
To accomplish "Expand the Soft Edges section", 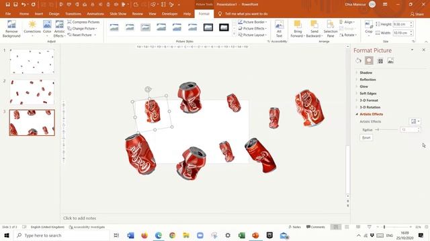I will click(x=368, y=94).
